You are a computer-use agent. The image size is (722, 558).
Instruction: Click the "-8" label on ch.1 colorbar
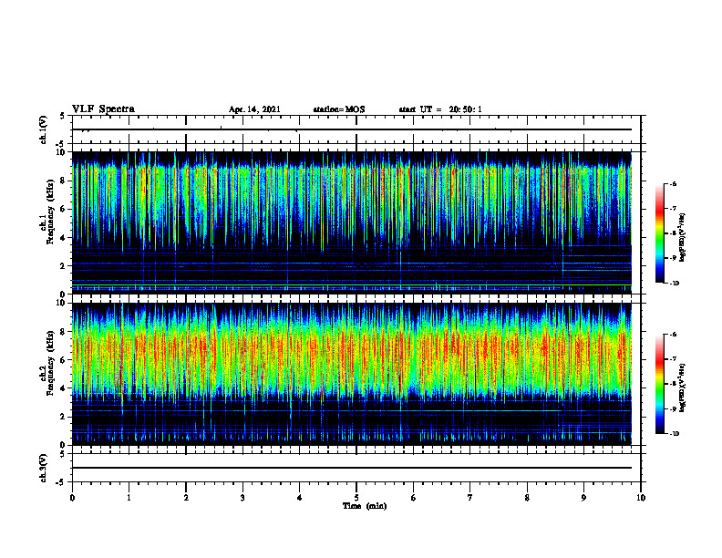tap(673, 233)
